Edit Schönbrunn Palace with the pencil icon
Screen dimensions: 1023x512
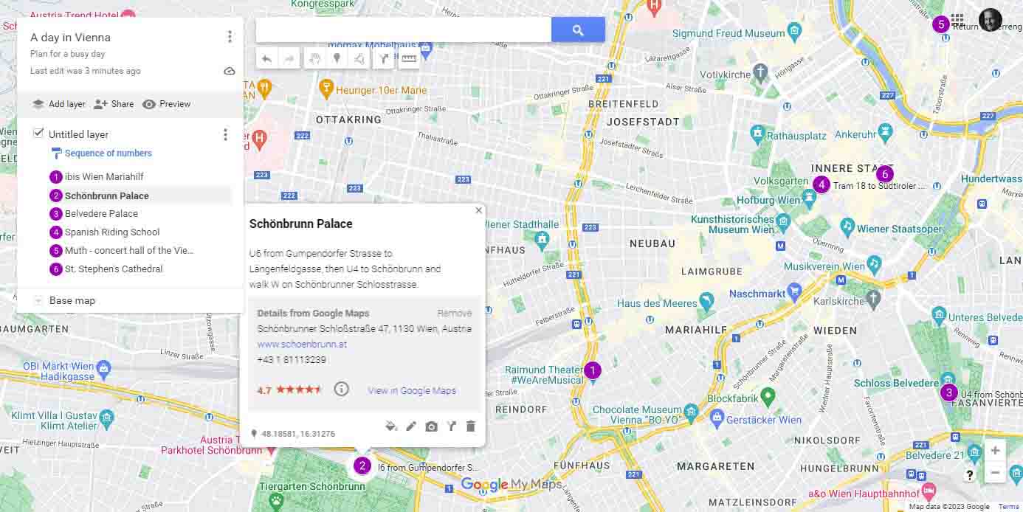(x=411, y=426)
